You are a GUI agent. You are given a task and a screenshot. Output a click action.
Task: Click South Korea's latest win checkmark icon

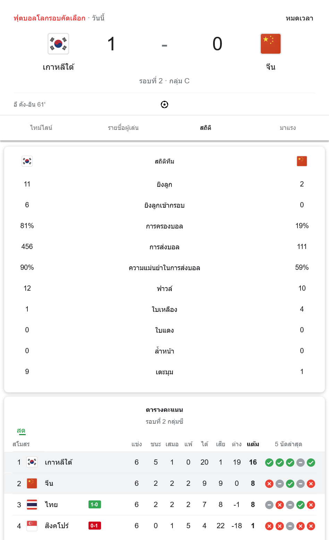tap(311, 462)
